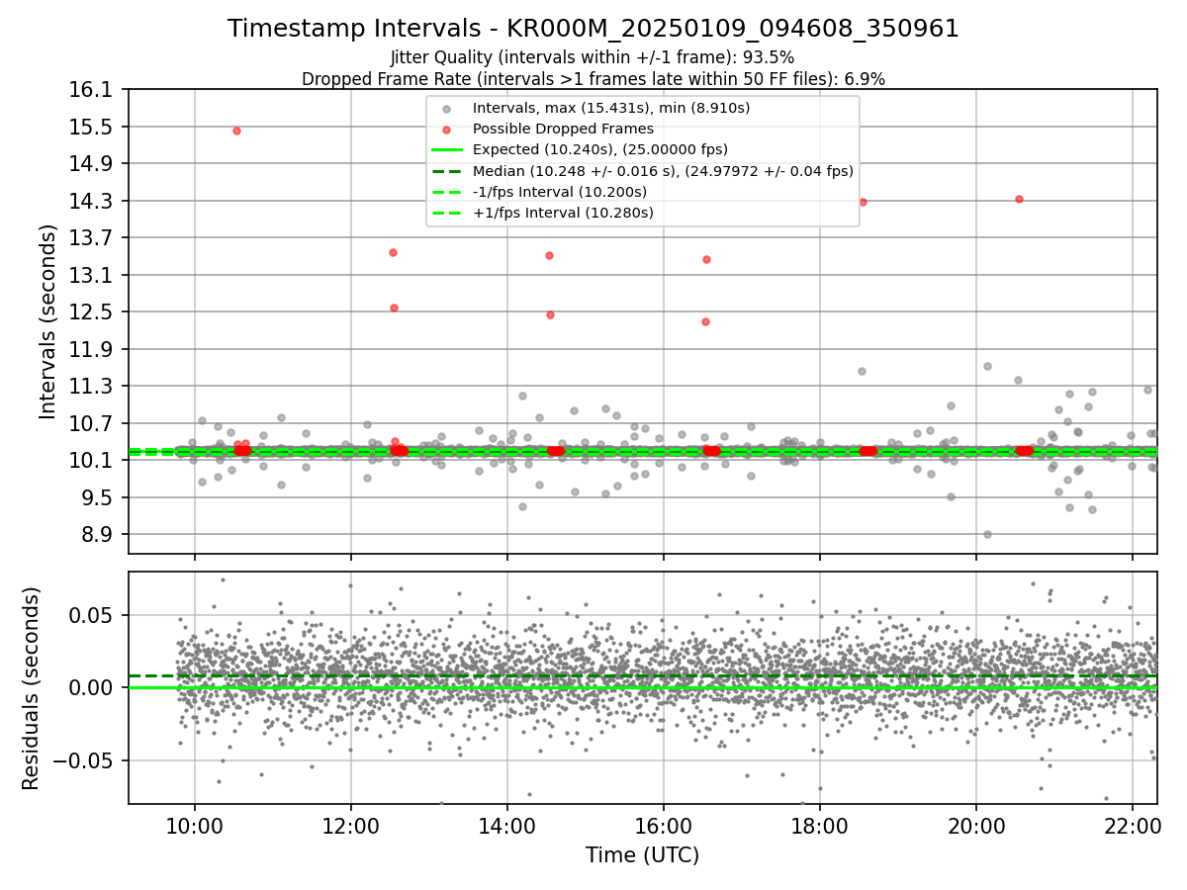Click the plot title 'Timestamp Intervals - KR000M_20250109_094608_350961'
The width and height of the screenshot is (1187, 890).
(593, 29)
